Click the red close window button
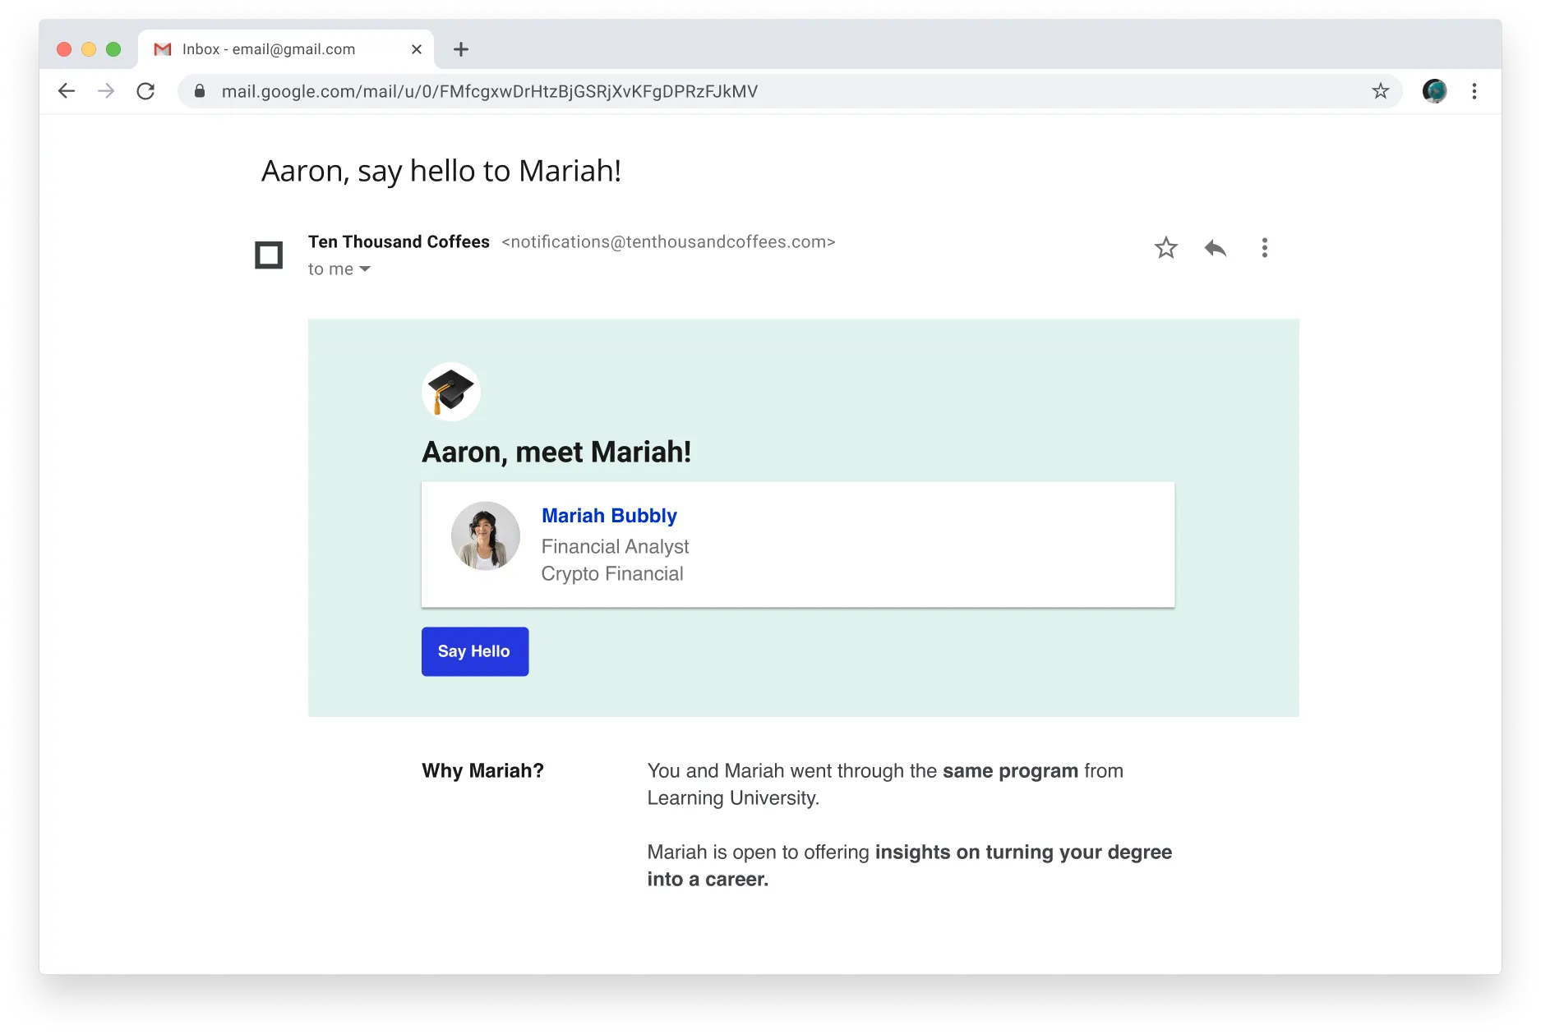The height and width of the screenshot is (1034, 1541). click(64, 49)
